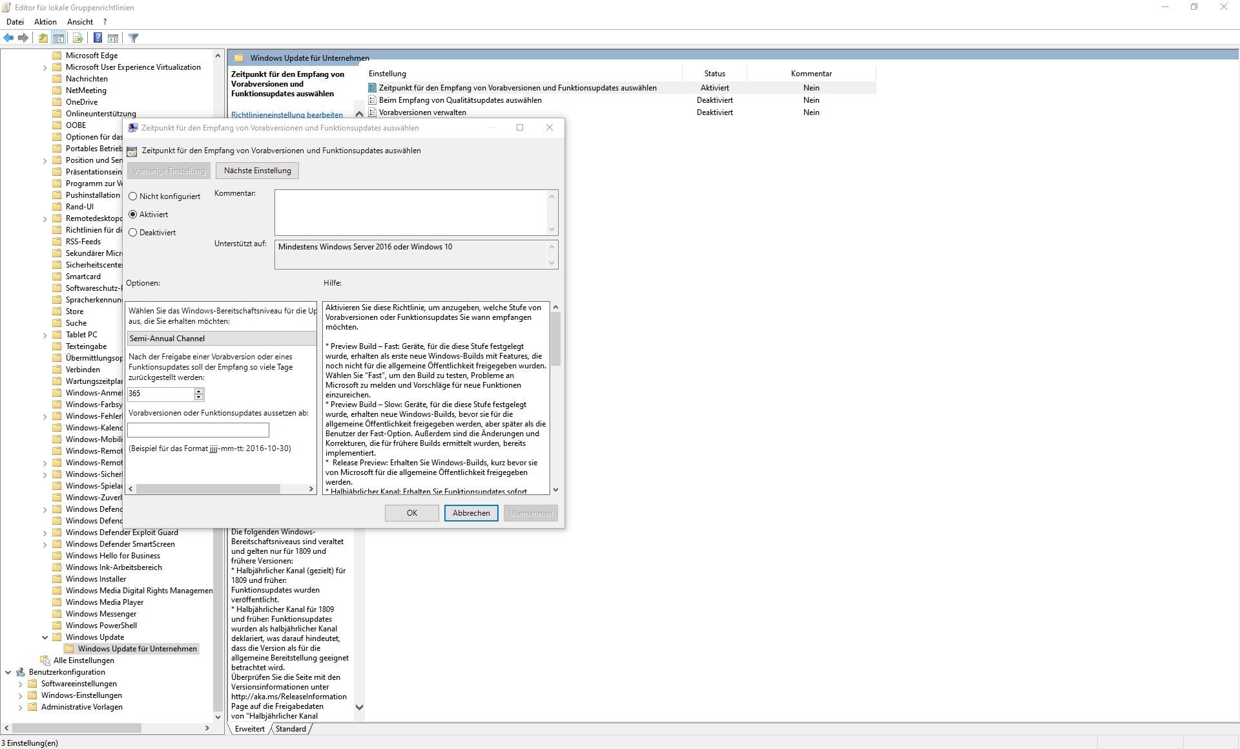This screenshot has width=1240, height=749.
Task: Increase the deferral days spinner value
Action: (x=199, y=391)
